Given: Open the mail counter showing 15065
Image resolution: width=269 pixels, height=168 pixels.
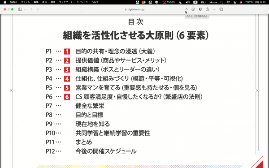Looking at the screenshot, I should coord(169,2).
